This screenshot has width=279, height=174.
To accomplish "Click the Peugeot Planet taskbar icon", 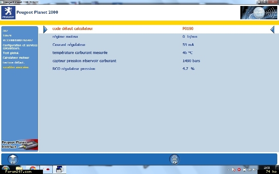I will (x=59, y=169).
